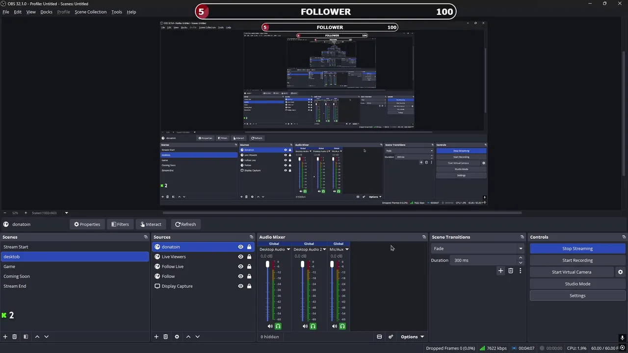Click Start Virtual Camera
This screenshot has height=353, width=628.
[x=572, y=272]
